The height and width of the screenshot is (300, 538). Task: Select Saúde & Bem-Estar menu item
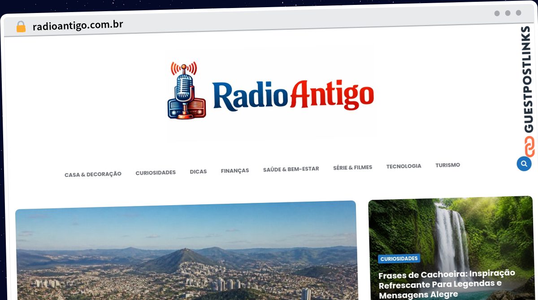[x=291, y=169]
